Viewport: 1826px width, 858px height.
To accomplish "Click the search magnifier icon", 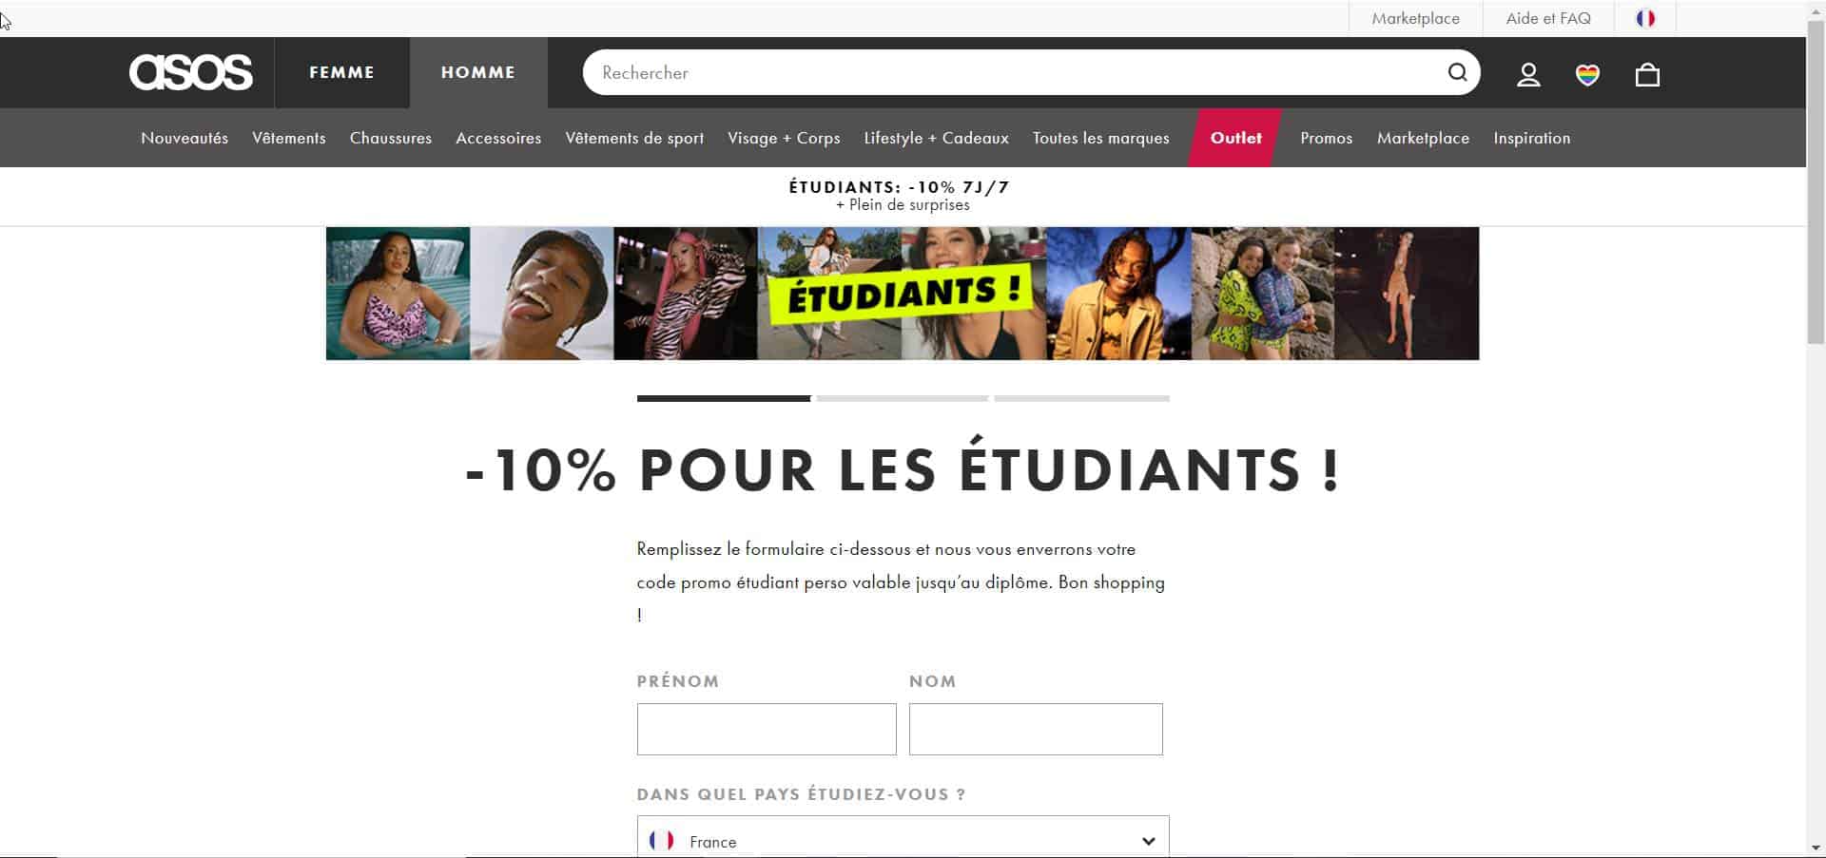I will click(1457, 72).
